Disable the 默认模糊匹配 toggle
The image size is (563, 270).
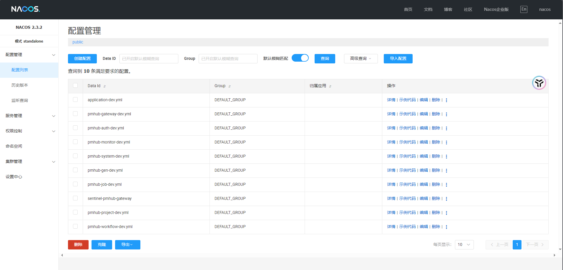[300, 58]
